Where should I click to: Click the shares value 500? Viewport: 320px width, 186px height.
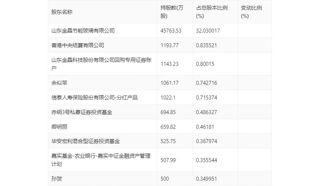165,178
